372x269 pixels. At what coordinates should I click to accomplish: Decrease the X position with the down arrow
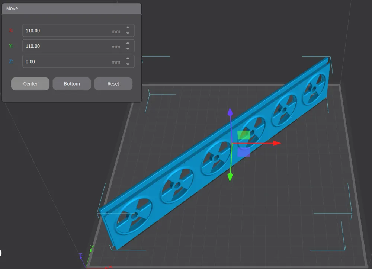pyautogui.click(x=128, y=33)
